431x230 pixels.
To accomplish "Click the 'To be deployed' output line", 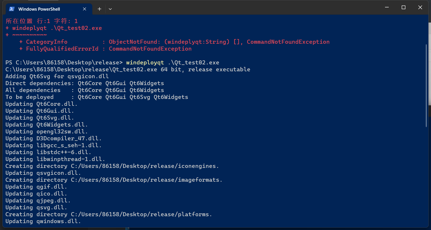I will click(x=97, y=97).
